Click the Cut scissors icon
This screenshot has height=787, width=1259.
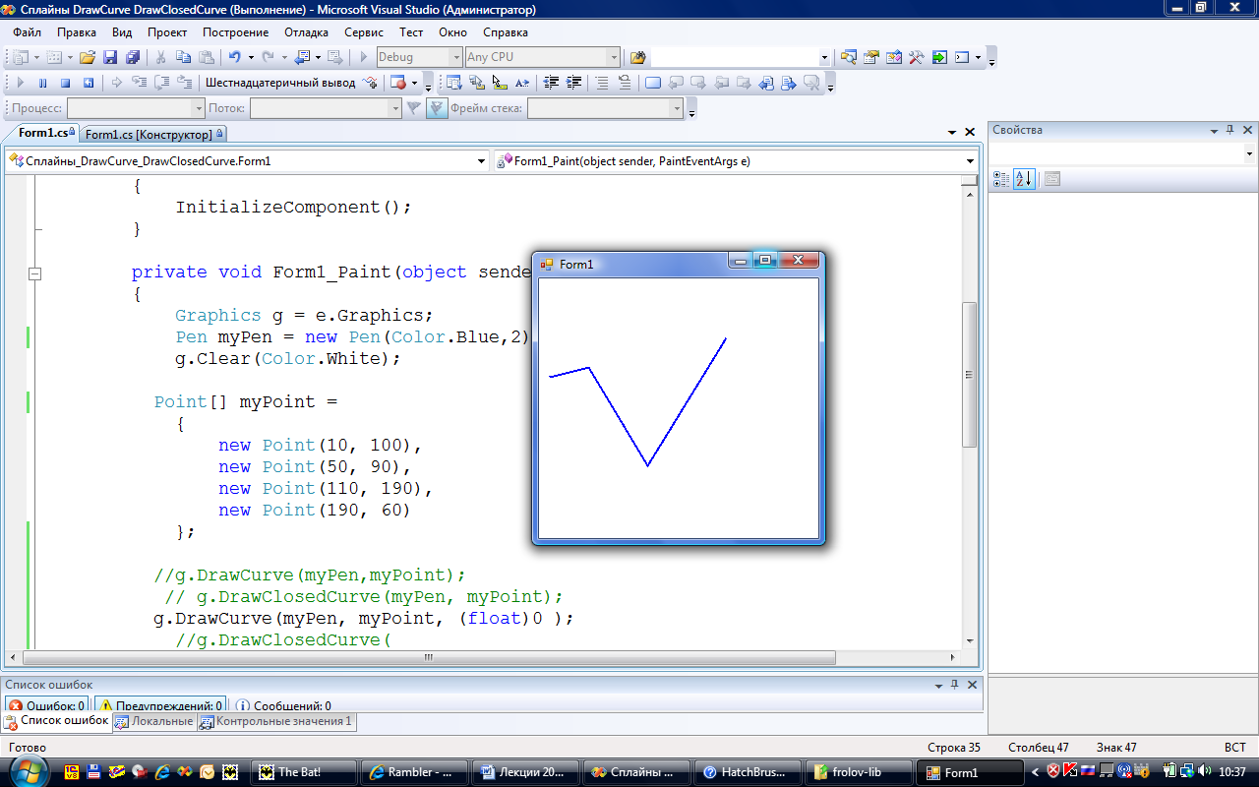point(160,57)
